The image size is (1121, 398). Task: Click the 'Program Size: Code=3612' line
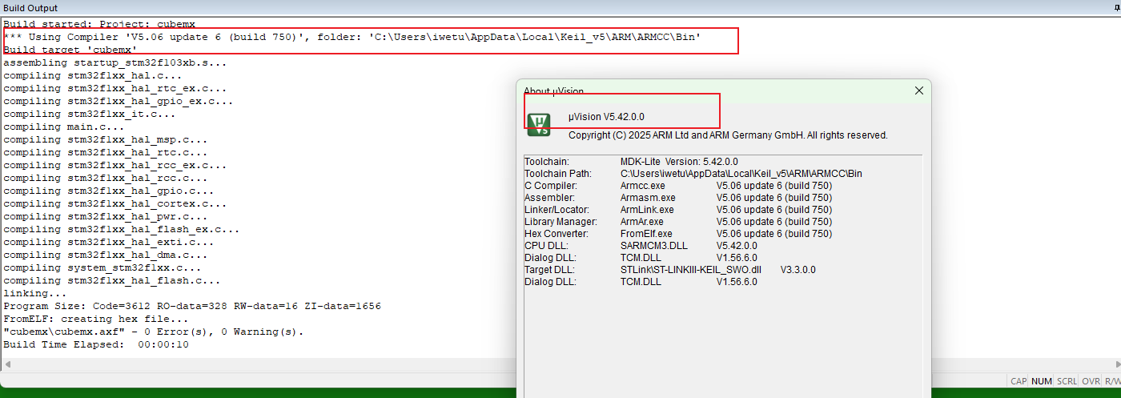click(x=192, y=306)
